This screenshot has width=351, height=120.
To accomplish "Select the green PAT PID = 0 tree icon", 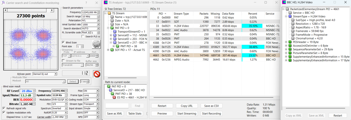I will (112, 28).
